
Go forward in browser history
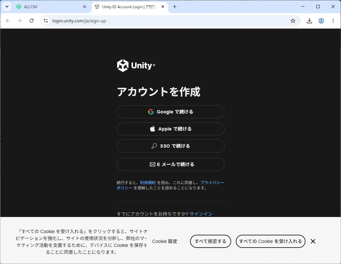(20, 21)
